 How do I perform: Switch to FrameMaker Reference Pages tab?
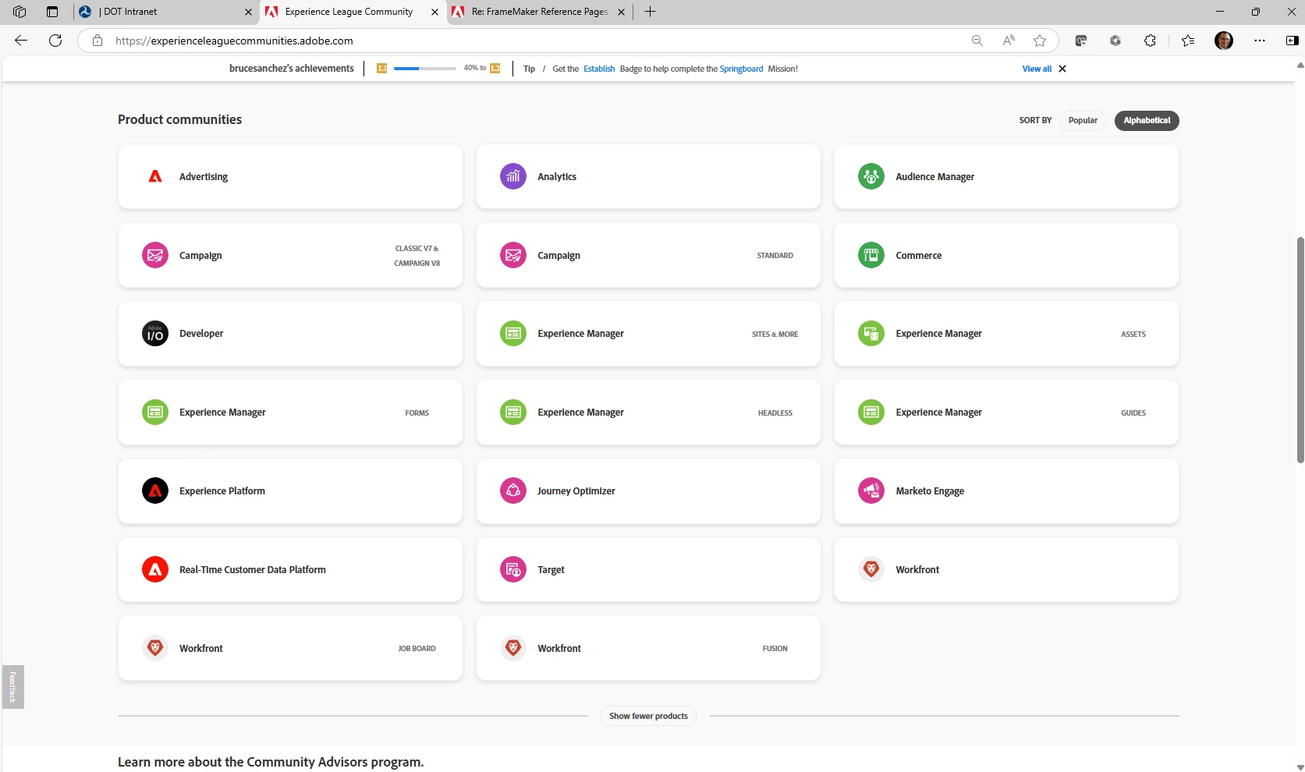coord(540,12)
